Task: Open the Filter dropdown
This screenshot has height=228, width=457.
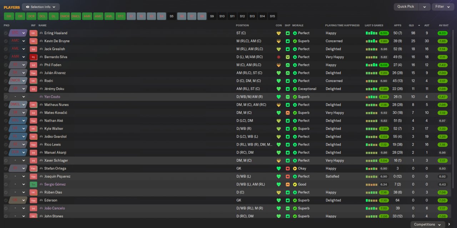Action: (443, 7)
